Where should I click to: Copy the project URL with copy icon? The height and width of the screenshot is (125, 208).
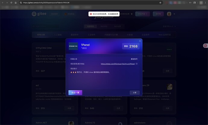tap(137, 64)
